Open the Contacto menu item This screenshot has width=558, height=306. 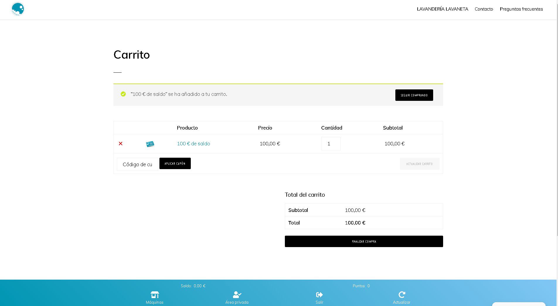(484, 9)
